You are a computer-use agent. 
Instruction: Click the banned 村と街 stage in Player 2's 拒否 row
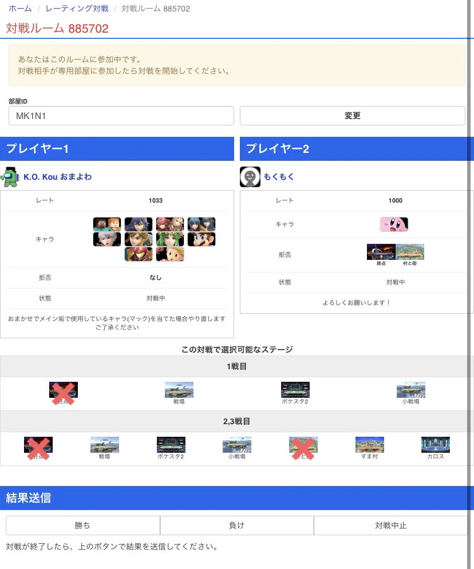pos(410,255)
